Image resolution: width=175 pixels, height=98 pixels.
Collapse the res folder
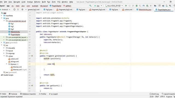2,45
